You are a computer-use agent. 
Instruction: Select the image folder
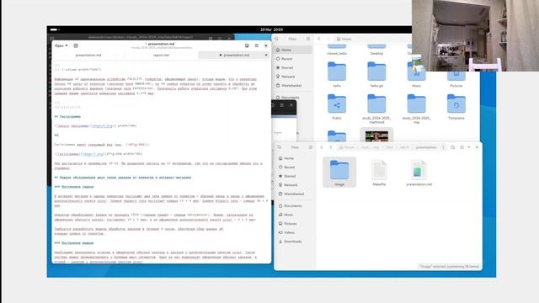[339, 173]
